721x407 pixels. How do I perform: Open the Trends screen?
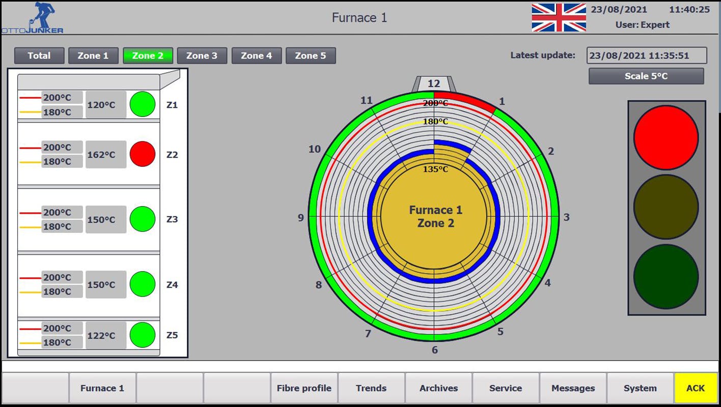[x=371, y=388]
